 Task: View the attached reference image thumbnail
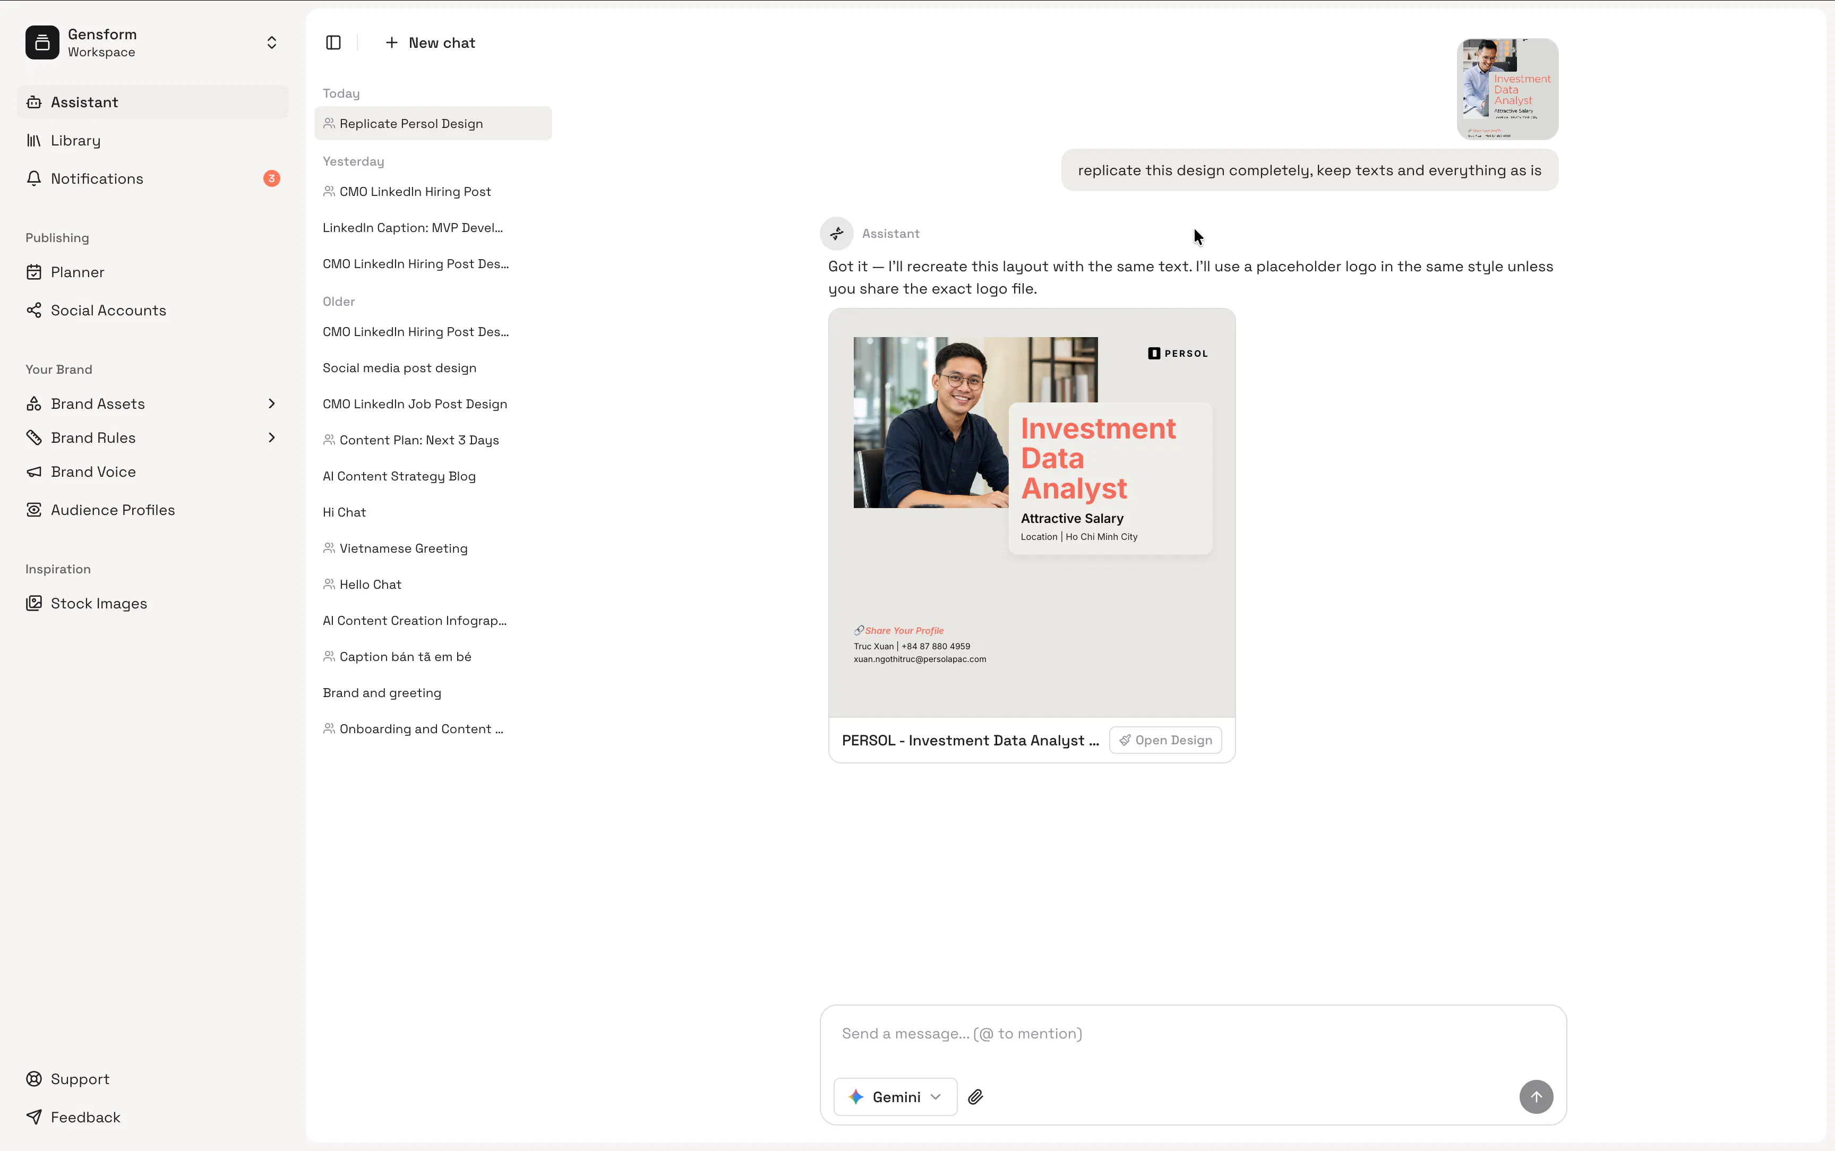tap(1507, 89)
